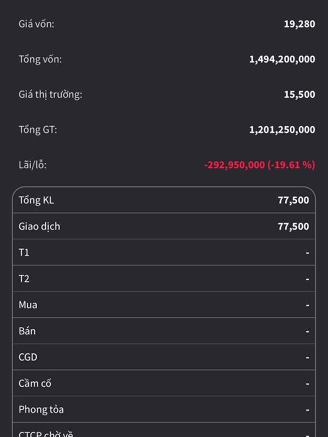Select the Bán row

pos(164,331)
